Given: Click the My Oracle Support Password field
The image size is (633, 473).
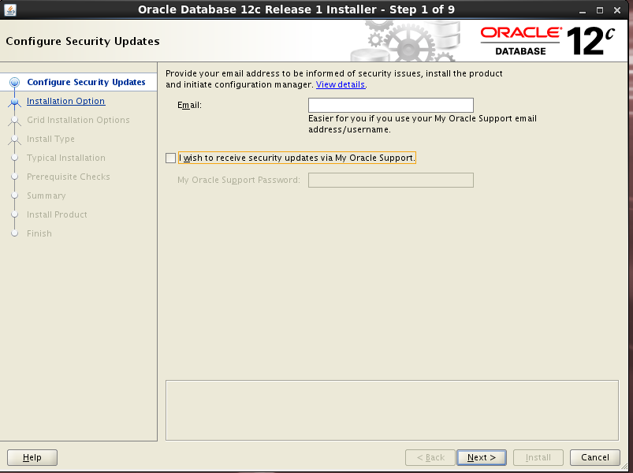Looking at the screenshot, I should [390, 180].
